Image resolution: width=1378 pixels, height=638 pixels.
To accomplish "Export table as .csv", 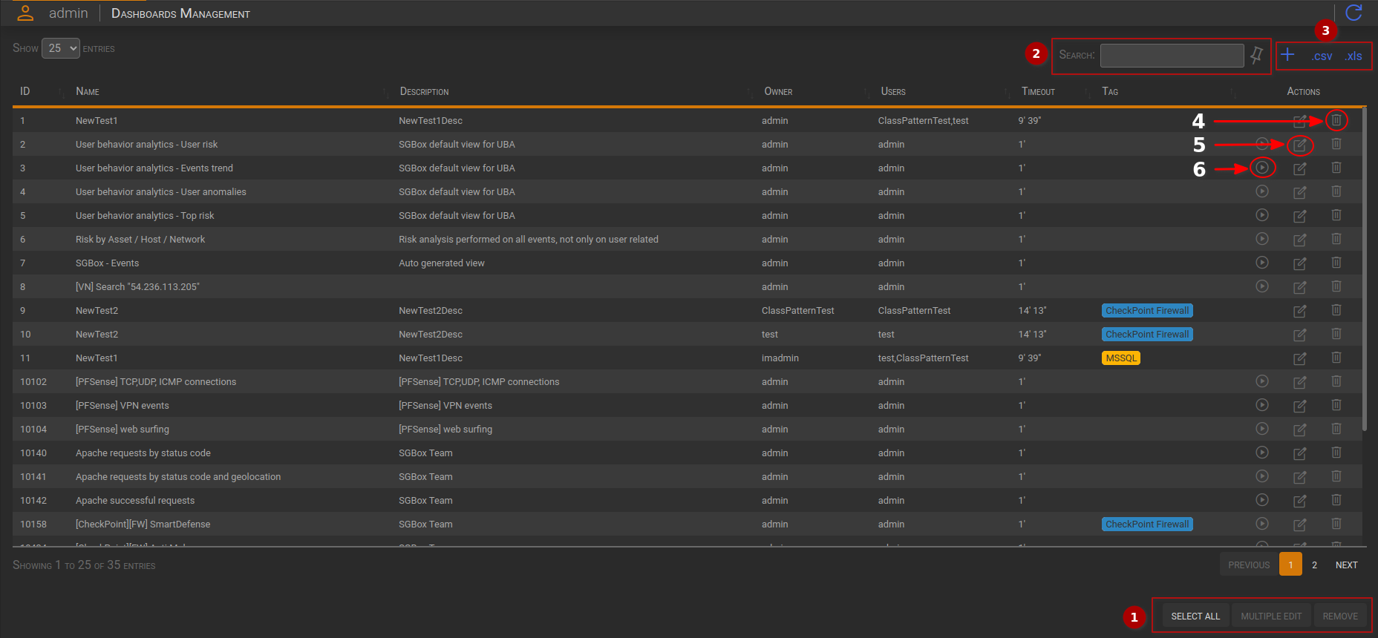I will pos(1322,56).
